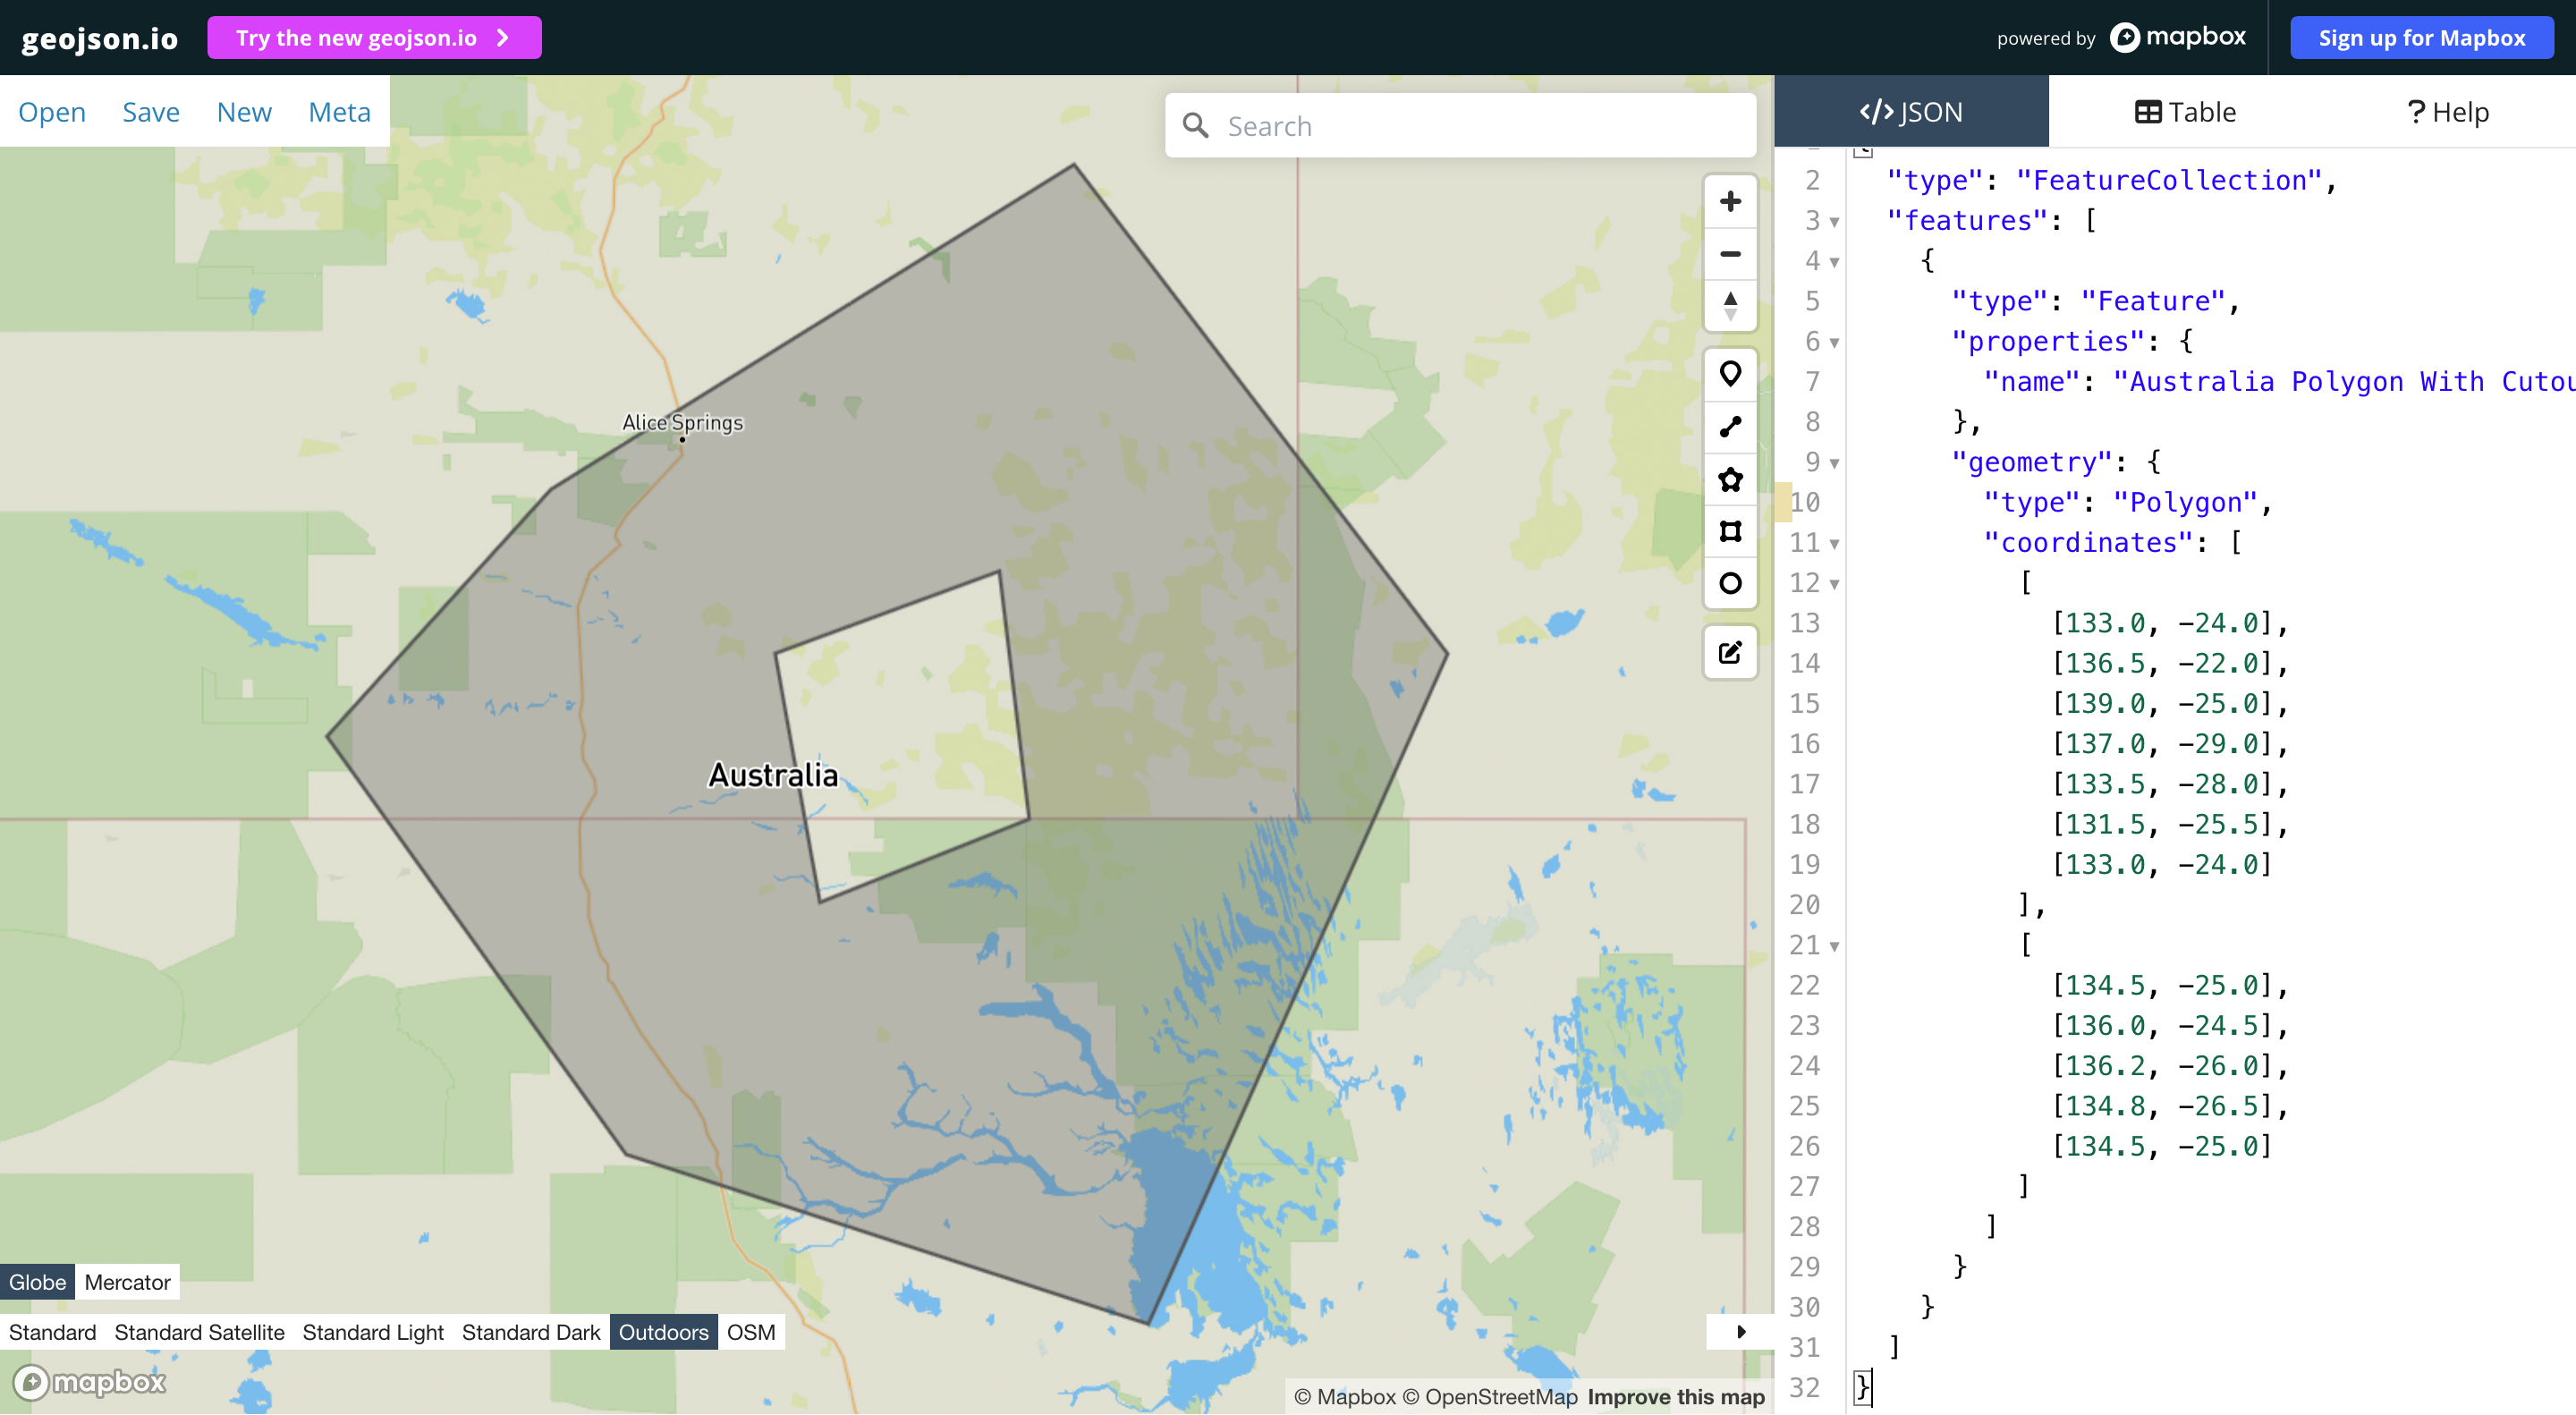2576x1415 pixels.
Task: Reset map bearing with compass icon
Action: [1730, 306]
